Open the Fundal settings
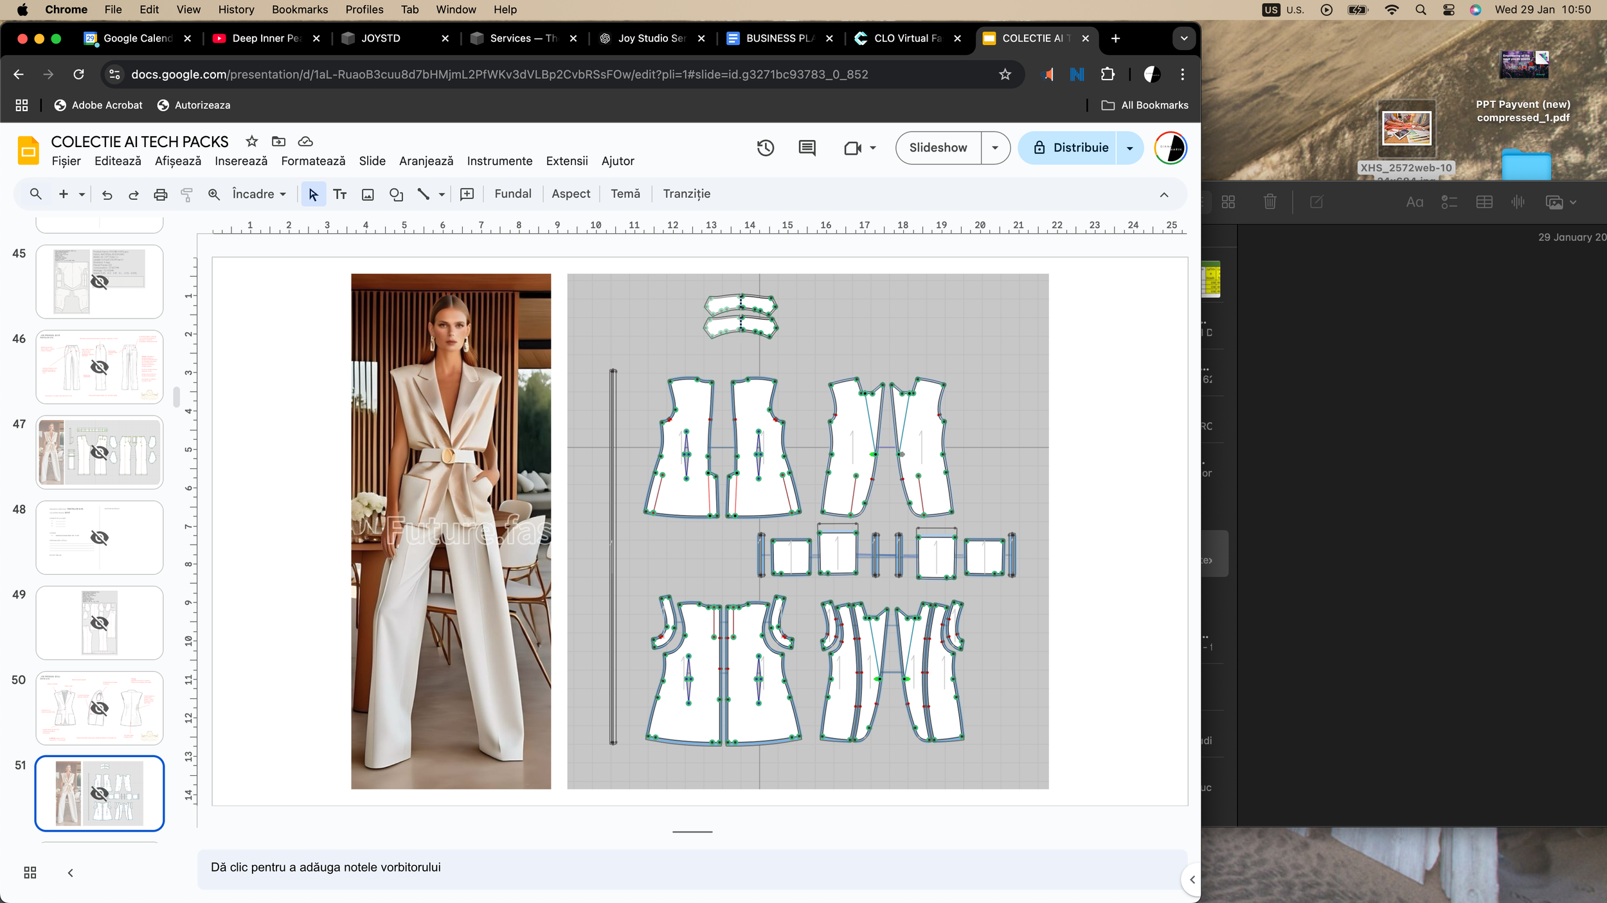The image size is (1607, 903). tap(512, 193)
